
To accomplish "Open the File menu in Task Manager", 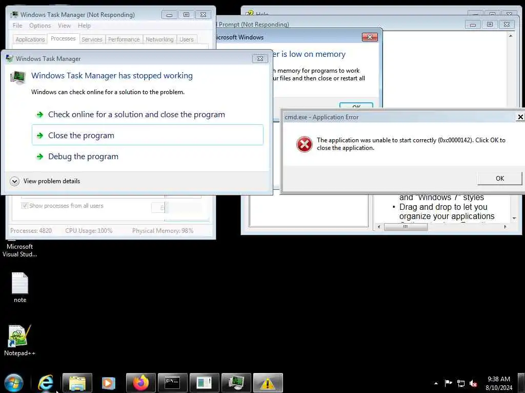I will point(17,26).
